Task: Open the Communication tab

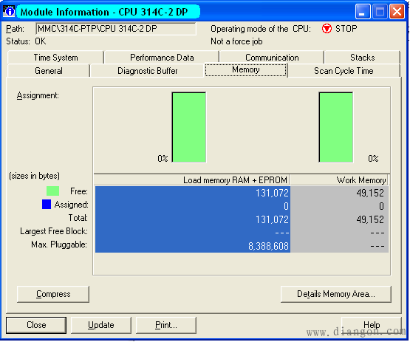Action: click(x=272, y=58)
